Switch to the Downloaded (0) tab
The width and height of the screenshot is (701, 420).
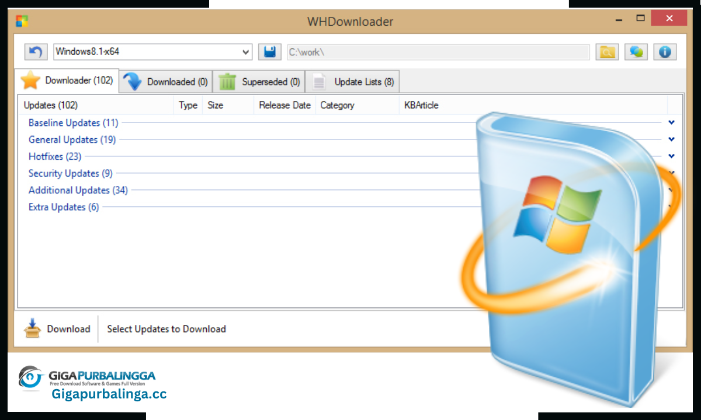[166, 82]
